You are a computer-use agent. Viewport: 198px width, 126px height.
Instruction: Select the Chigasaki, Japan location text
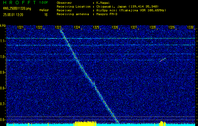click(x=127, y=7)
